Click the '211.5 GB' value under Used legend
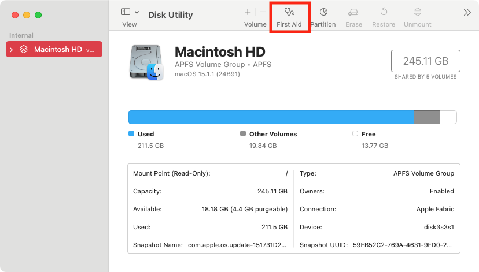Viewport: 479px width, 272px height. (150, 146)
